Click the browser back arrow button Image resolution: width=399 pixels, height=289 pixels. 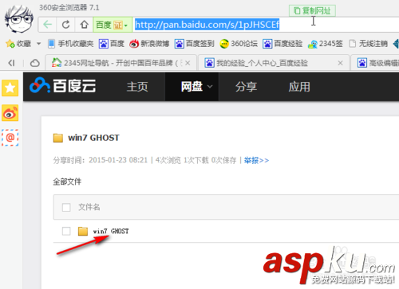click(x=47, y=25)
